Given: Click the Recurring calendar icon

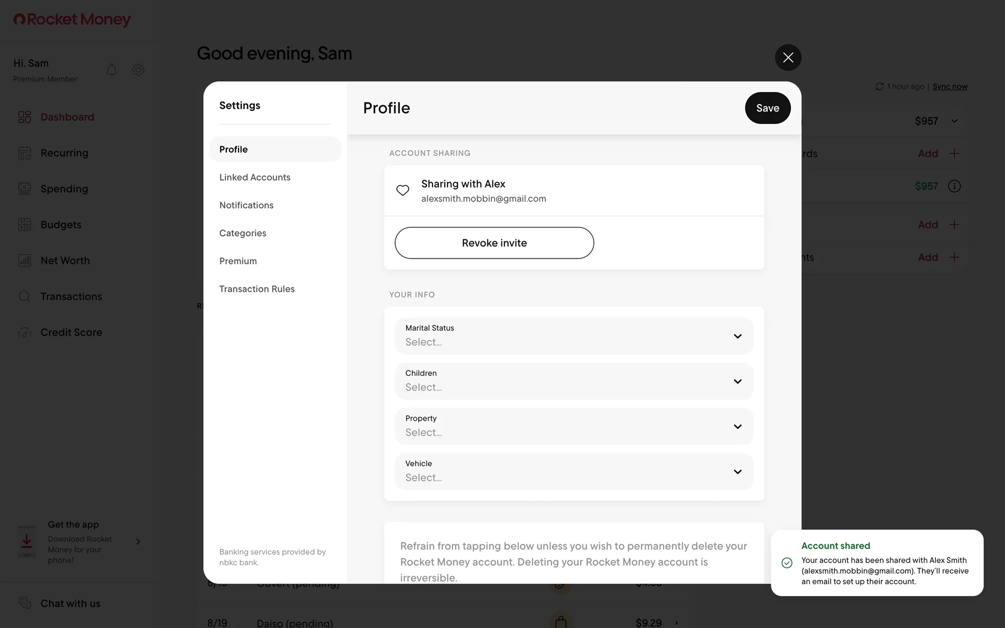Looking at the screenshot, I should coord(25,153).
